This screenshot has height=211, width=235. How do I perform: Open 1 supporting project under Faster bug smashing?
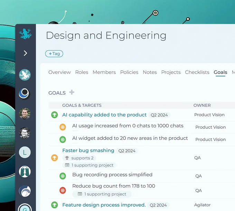pyautogui.click(x=89, y=165)
